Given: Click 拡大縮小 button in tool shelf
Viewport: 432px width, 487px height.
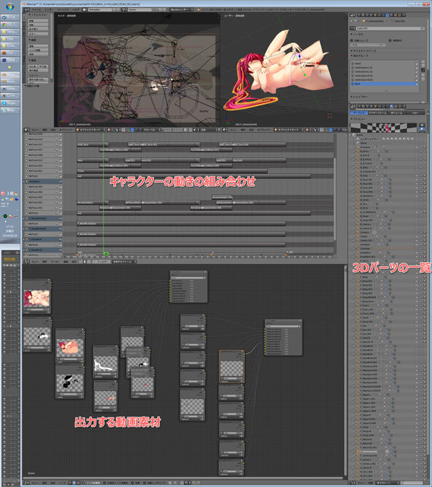Looking at the screenshot, I should pos(38,29).
